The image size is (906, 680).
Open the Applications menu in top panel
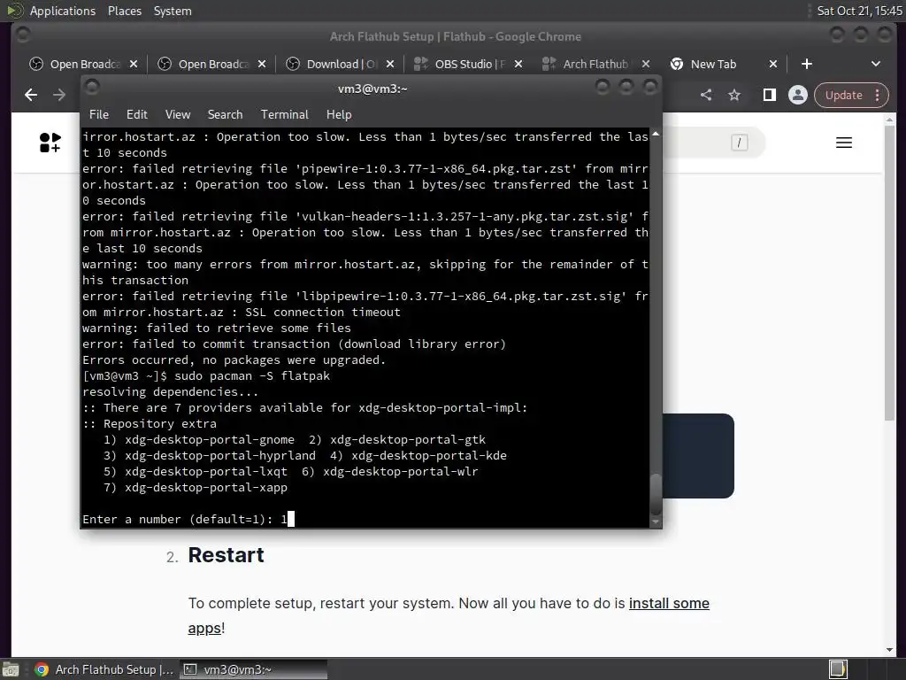click(x=63, y=11)
